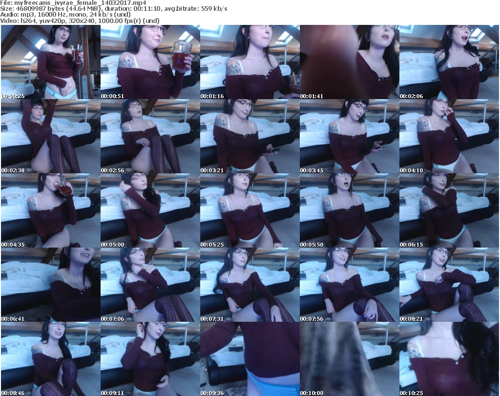Click the frame marked 00:05:00
The image size is (500, 396).
[x=150, y=210]
